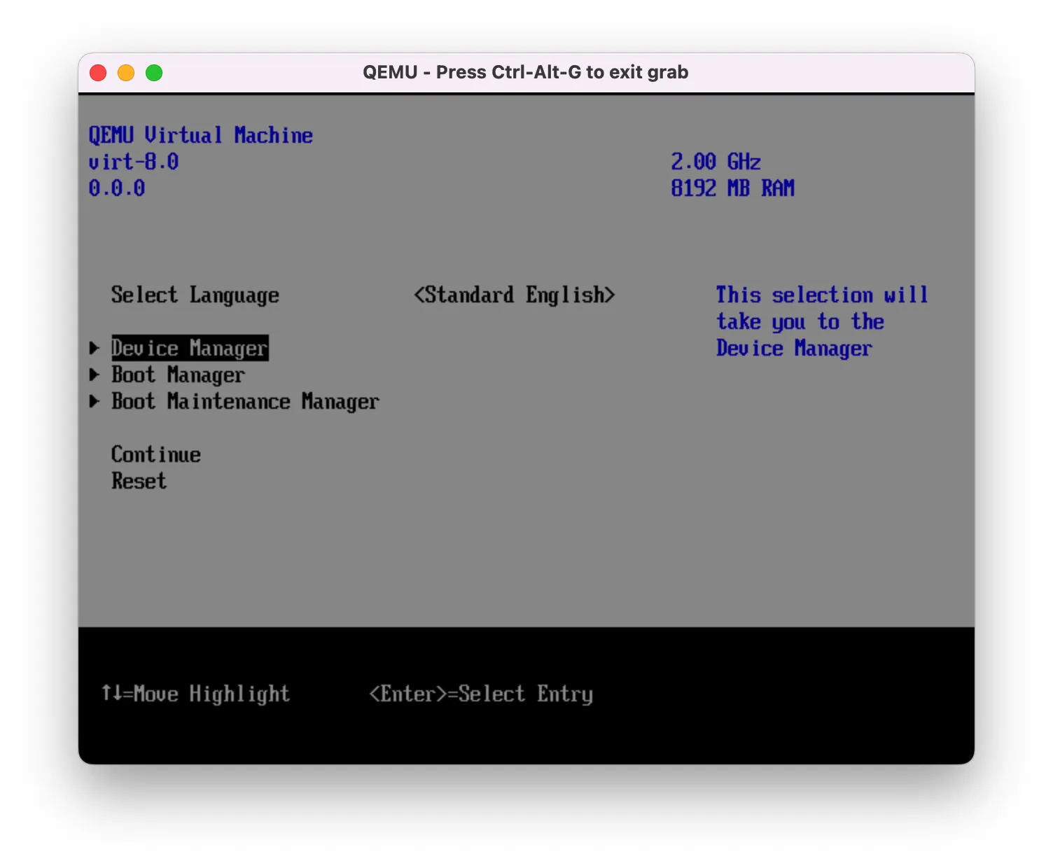Click the Select Language label
Screen dimensions: 1053x868
195,295
